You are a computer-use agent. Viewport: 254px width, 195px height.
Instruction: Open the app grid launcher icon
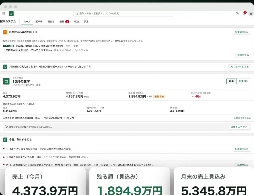coord(3,14)
